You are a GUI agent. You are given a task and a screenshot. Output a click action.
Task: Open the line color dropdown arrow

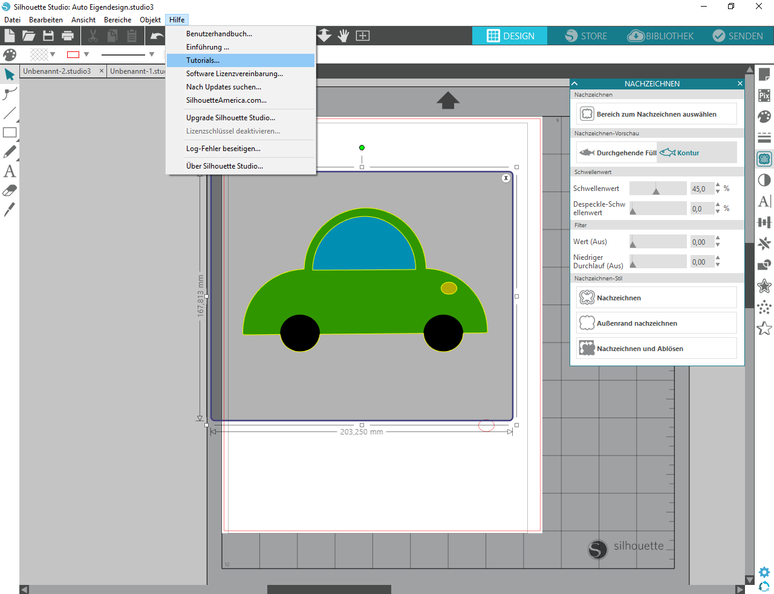(86, 54)
